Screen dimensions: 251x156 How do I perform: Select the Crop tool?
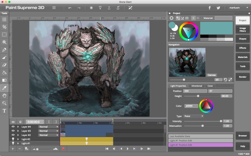[4, 27]
